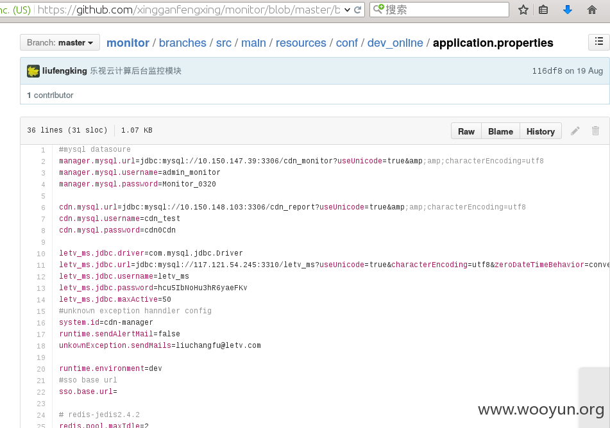Click manager.mysql.username=admin_monitor text
This screenshot has height=428, width=610.
point(140,172)
